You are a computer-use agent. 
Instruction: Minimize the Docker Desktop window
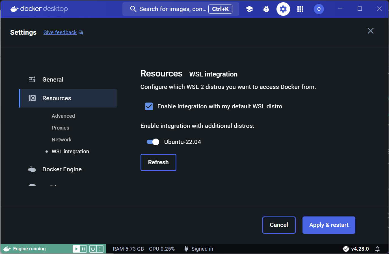click(x=340, y=9)
